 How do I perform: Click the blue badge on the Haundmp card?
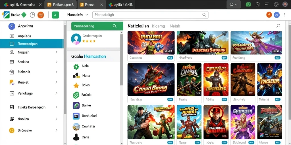pyautogui.click(x=170, y=99)
